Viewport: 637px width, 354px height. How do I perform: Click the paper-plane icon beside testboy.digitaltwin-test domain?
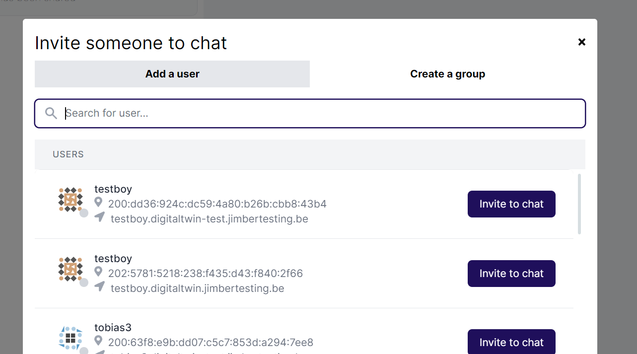[x=99, y=217]
